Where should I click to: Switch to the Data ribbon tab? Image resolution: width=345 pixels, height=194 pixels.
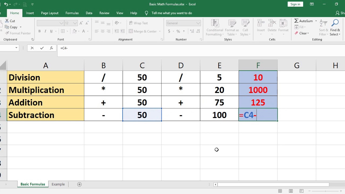click(89, 13)
